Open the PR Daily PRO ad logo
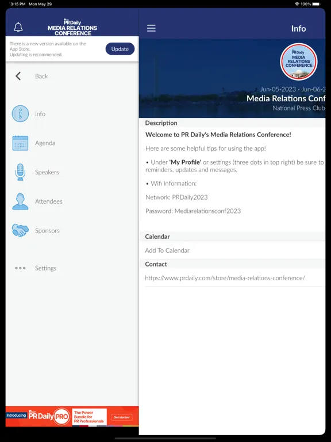The image size is (331, 442). [x=49, y=416]
